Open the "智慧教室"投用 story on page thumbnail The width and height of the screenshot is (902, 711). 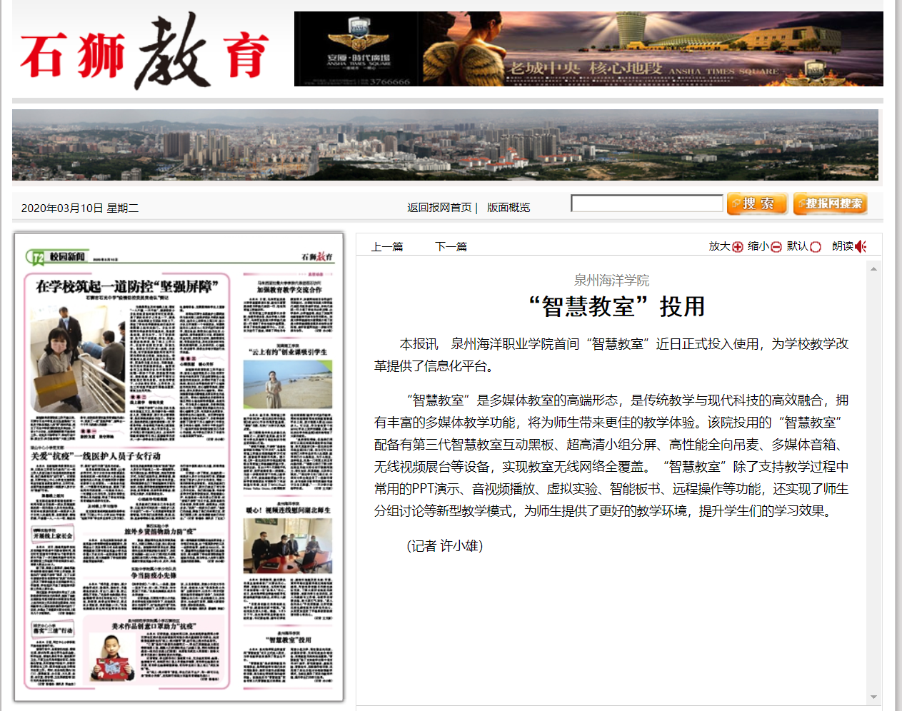click(289, 640)
